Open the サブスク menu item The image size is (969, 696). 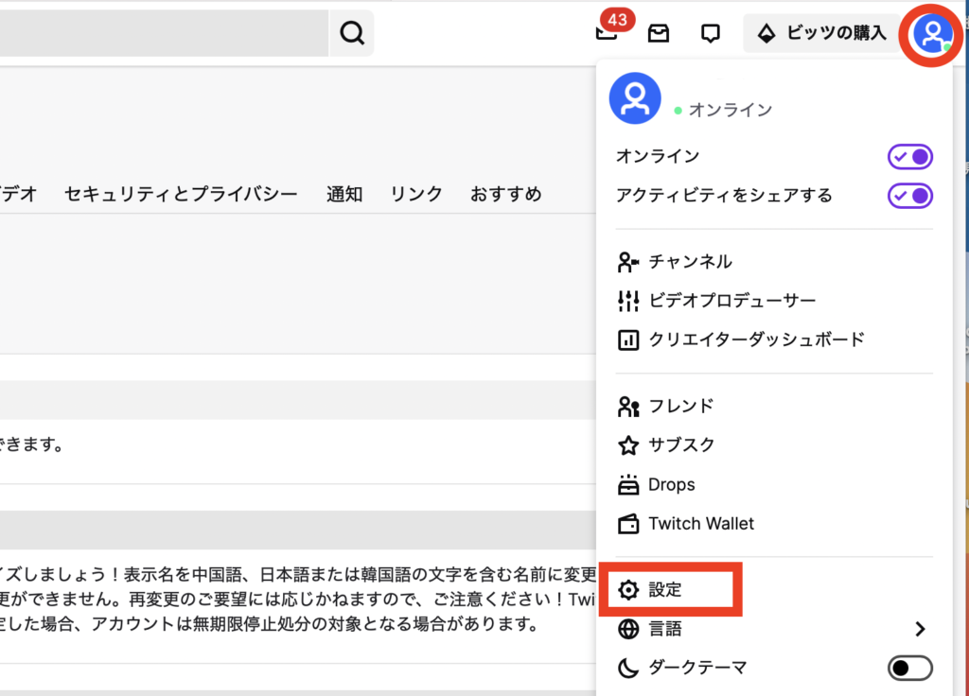(x=774, y=445)
